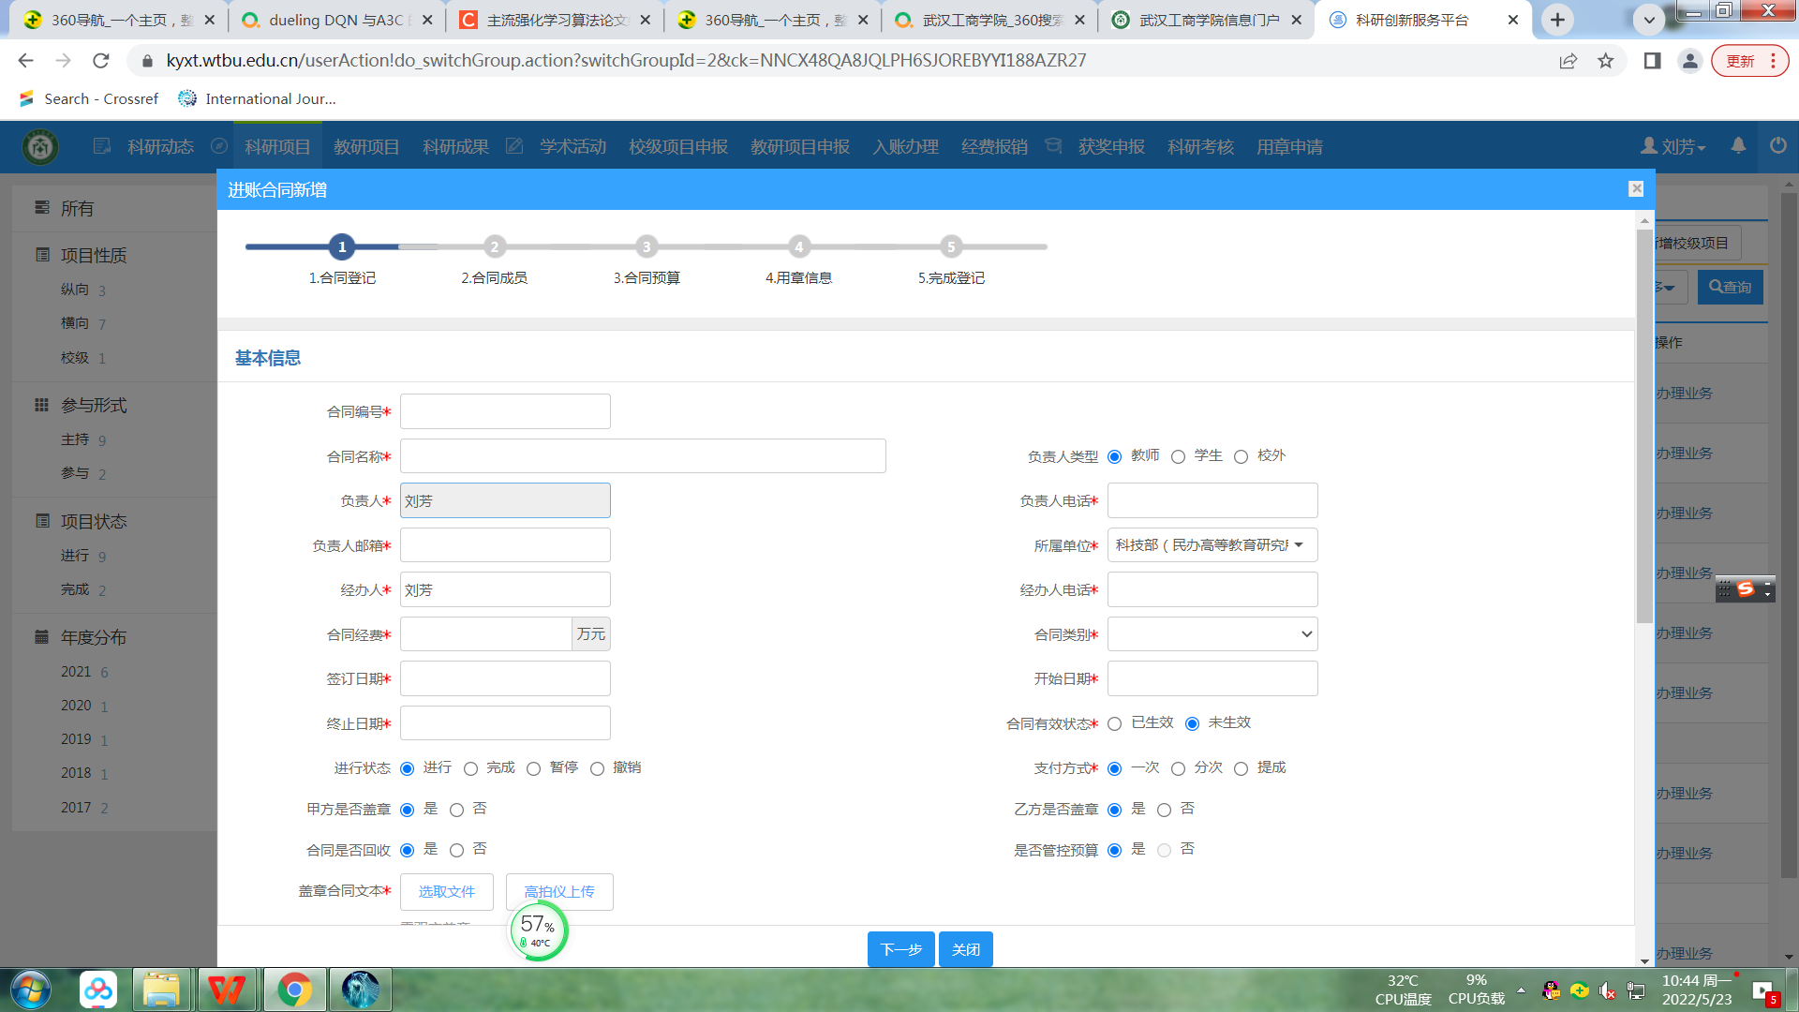Viewport: 1799px width, 1012px height.
Task: Select 已生效 contract status
Action: coord(1114,723)
